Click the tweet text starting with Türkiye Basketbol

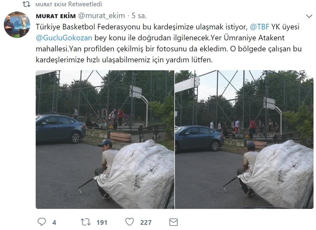click(168, 43)
